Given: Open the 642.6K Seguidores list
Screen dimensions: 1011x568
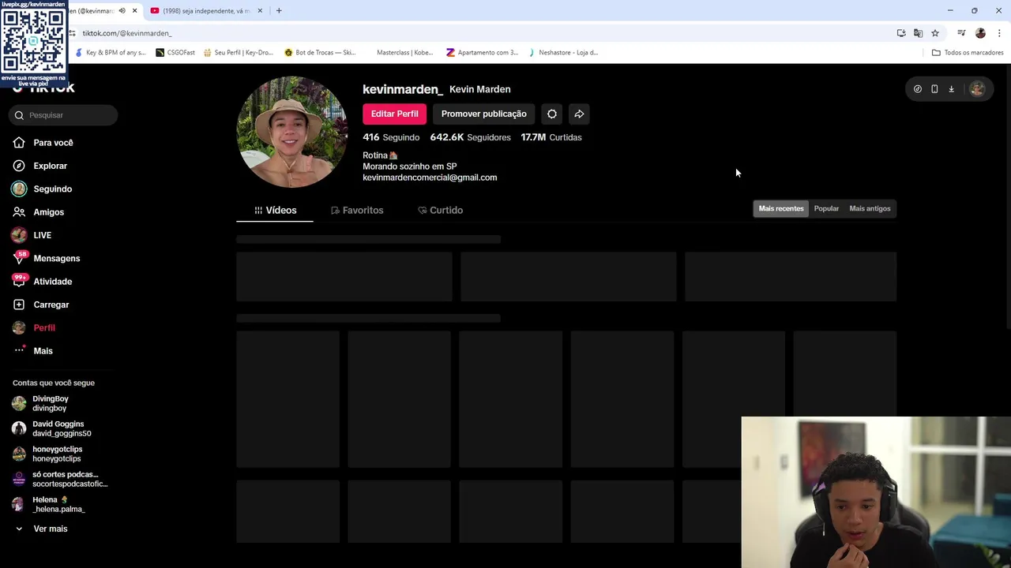Looking at the screenshot, I should [x=470, y=137].
